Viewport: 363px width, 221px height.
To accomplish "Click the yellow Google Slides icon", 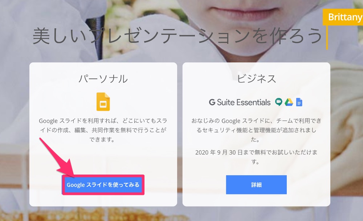I will [x=103, y=102].
